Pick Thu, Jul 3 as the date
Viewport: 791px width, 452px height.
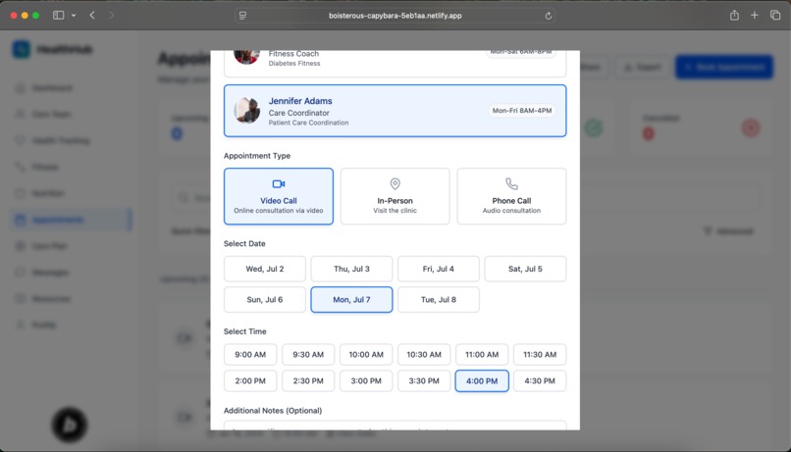(x=351, y=269)
